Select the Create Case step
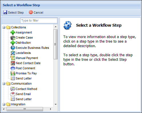The image size is (142, 113). point(24,37)
